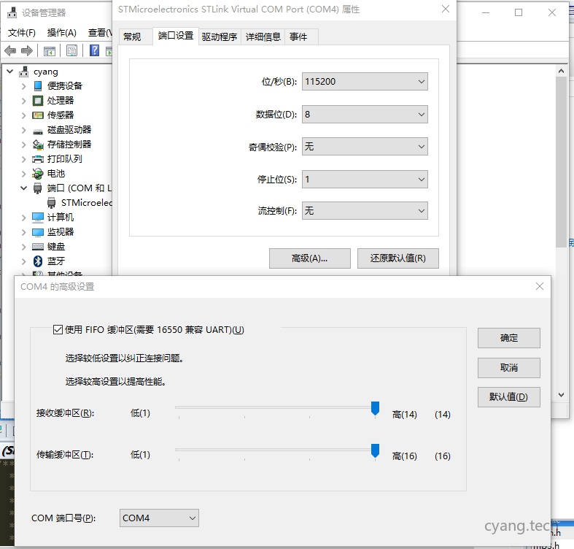Click the ports (COM) category icon
This screenshot has width=574, height=549.
pos(38,188)
